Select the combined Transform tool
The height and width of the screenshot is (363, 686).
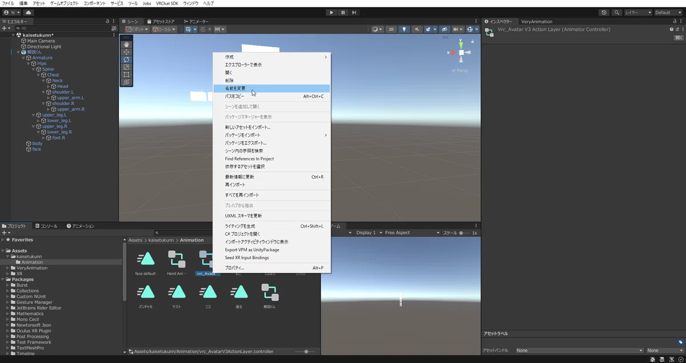126,82
